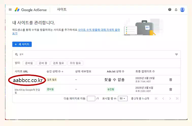Apply the 검토 필요 filter chip
The image size is (192, 126).
coord(58,63)
